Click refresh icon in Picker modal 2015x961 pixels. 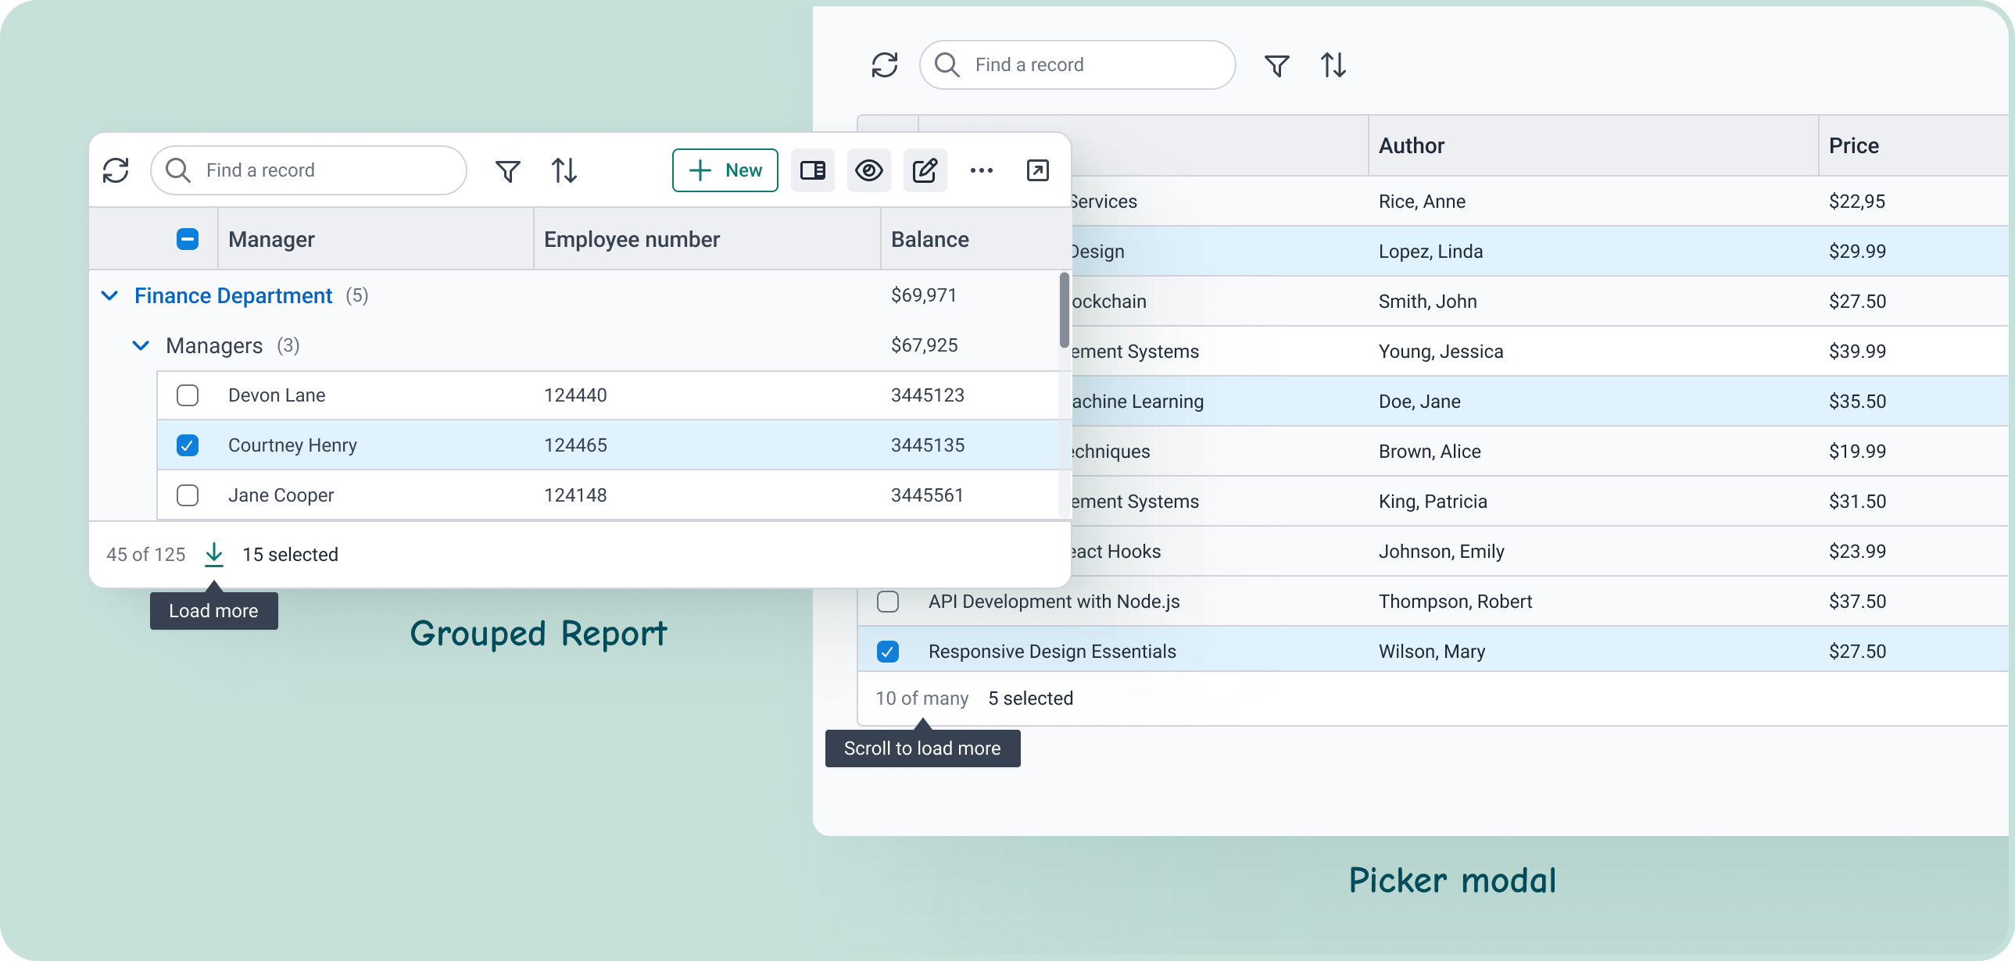(x=885, y=65)
